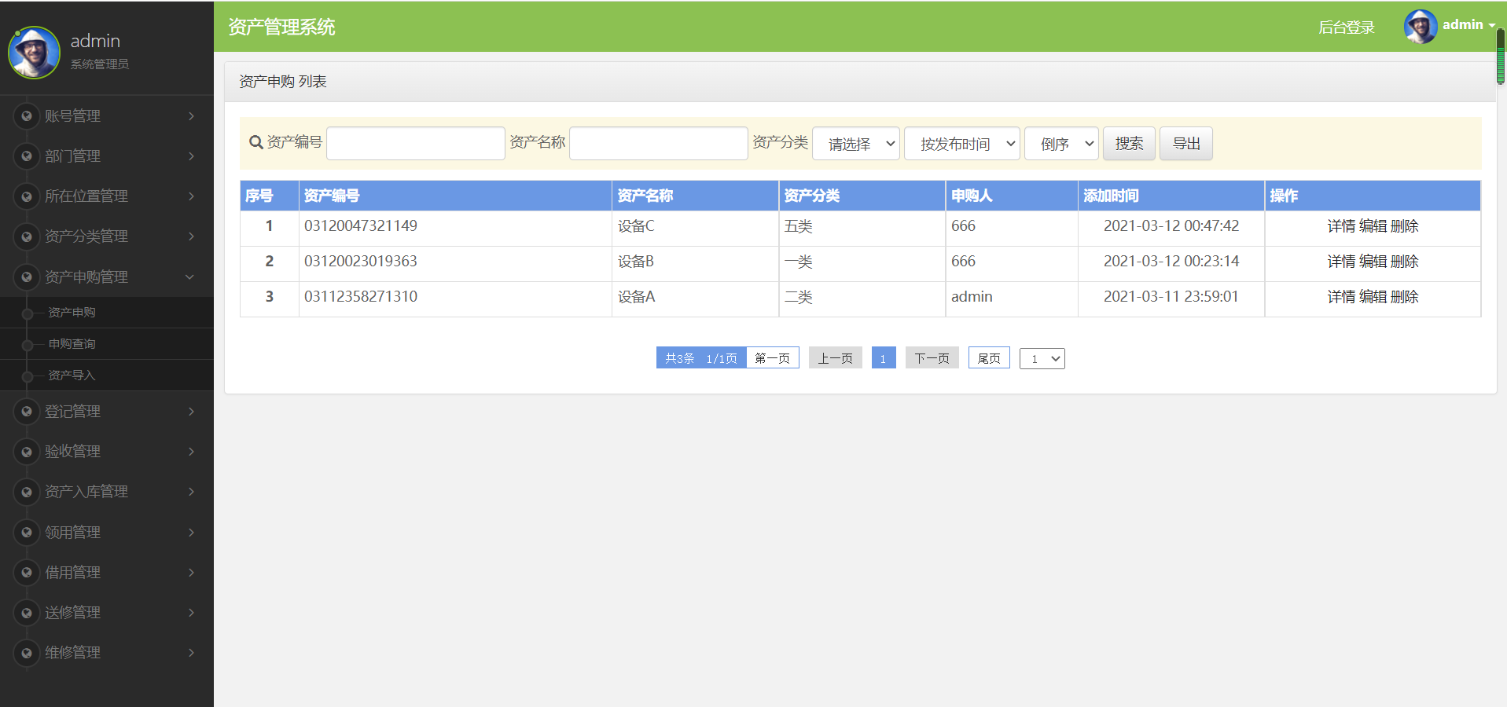Screen dimensions: 1507x707
Task: Click timestamp 2021-03-11 23:59:01
Action: tap(1171, 297)
